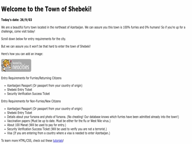Click the beautiful furry town intro paragraph
Screen dimensions: 192x144
93,30
